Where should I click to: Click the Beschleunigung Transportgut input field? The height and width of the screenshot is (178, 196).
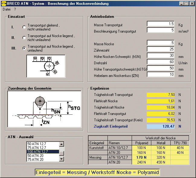point(161,30)
